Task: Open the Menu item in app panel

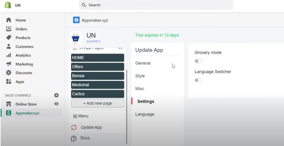Action: coord(83,116)
